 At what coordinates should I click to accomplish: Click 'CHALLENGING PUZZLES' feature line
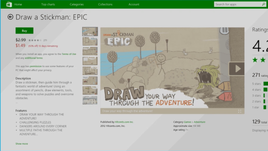35,123
